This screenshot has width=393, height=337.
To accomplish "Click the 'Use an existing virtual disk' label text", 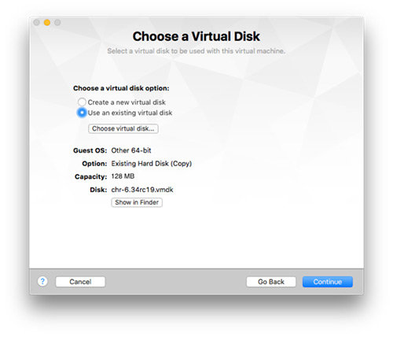I will click(130, 113).
